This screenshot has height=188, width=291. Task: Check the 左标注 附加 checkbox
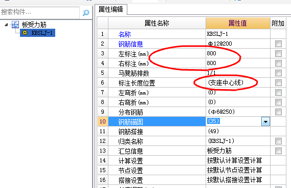point(278,54)
